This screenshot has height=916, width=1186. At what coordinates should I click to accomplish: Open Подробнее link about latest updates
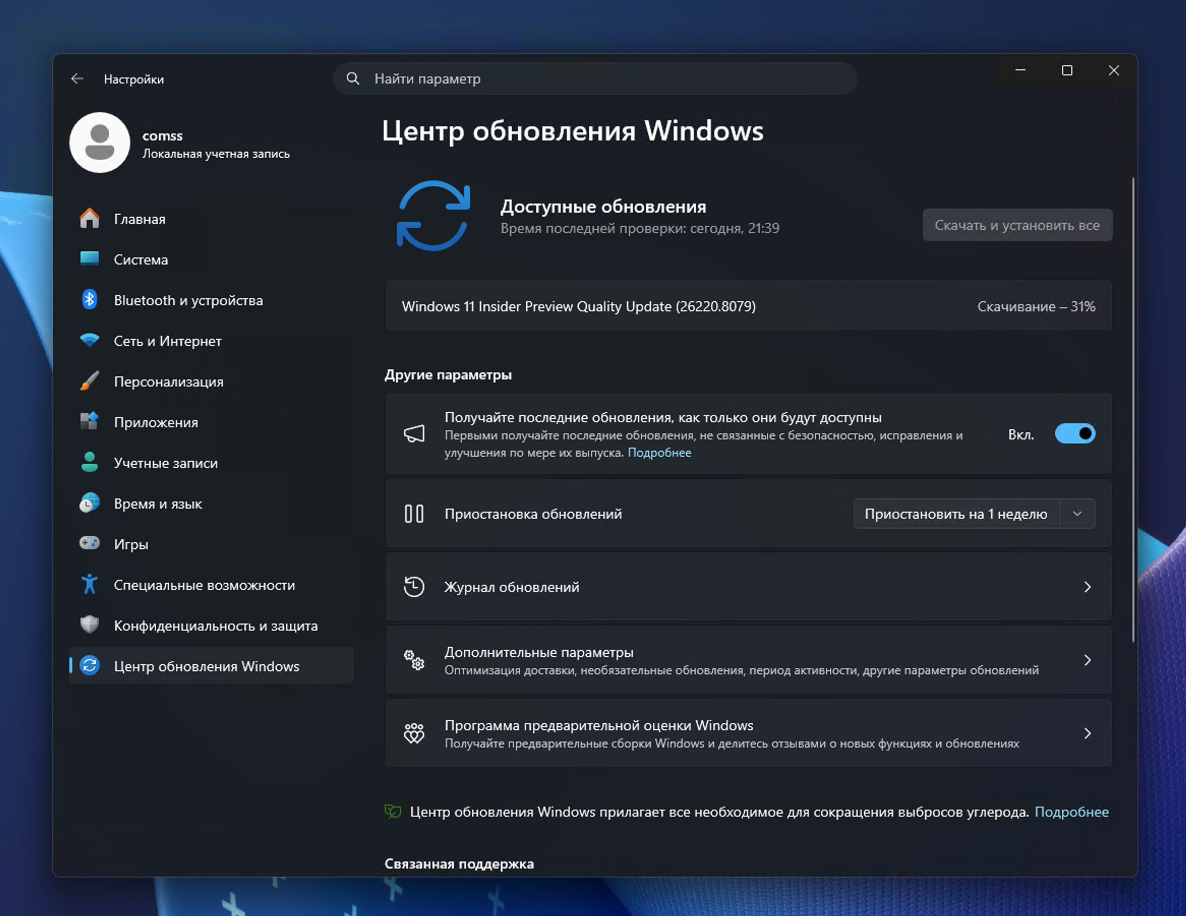tap(659, 453)
